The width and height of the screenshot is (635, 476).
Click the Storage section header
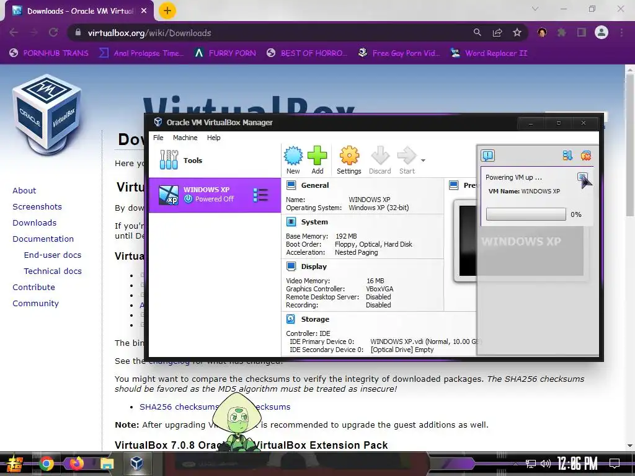coord(315,319)
